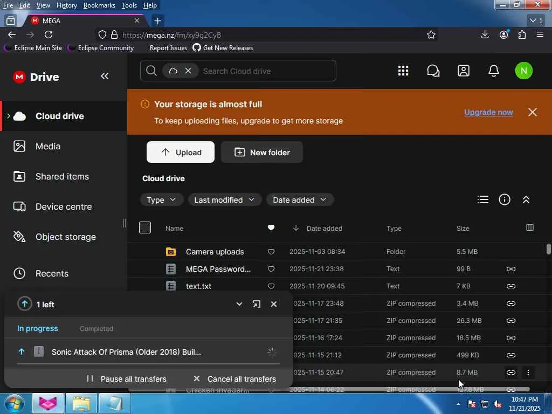Clear the cloud drive search filter chip
This screenshot has height=414, width=552.
tap(188, 71)
